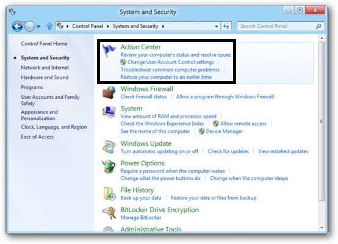The height and width of the screenshot is (244, 338).
Task: Click the Windows Firewall brick wall icon
Action: (109, 92)
